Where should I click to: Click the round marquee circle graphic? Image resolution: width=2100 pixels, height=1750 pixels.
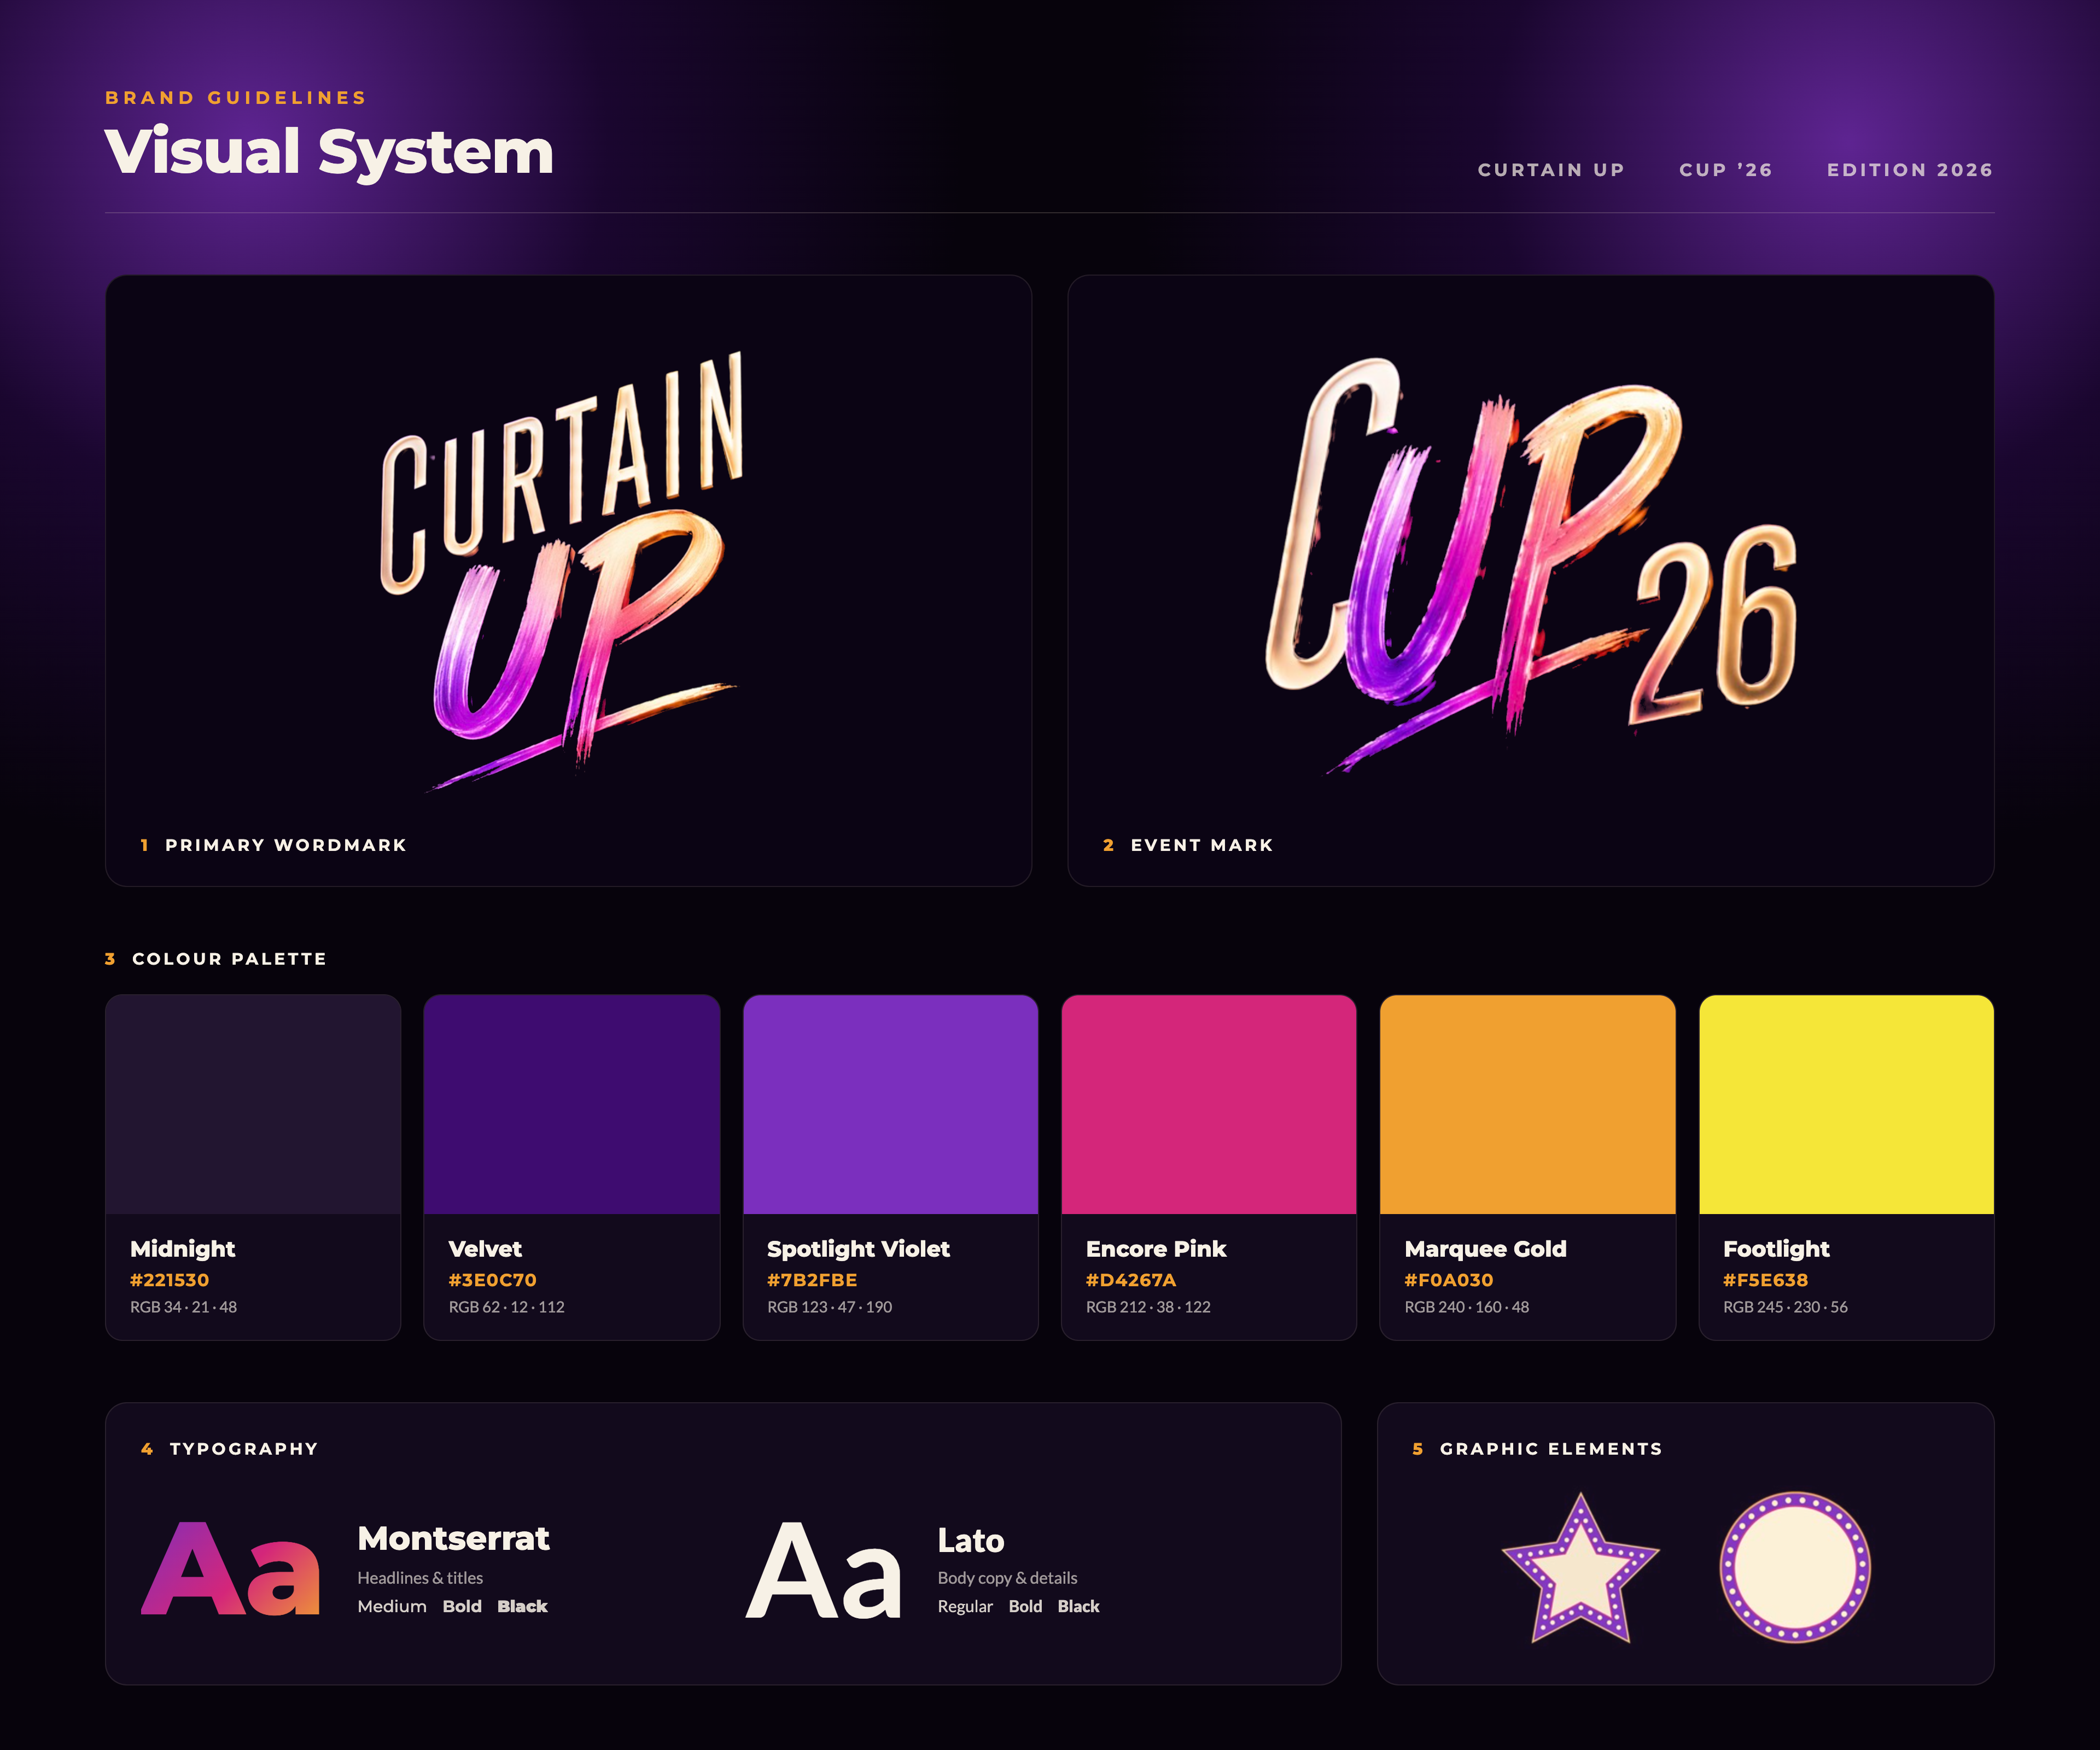(x=1795, y=1567)
